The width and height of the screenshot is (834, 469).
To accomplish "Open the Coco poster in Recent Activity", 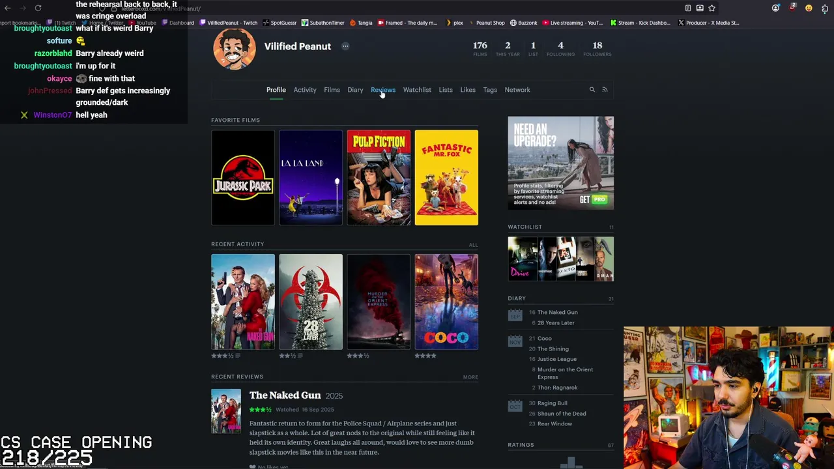I will point(446,302).
